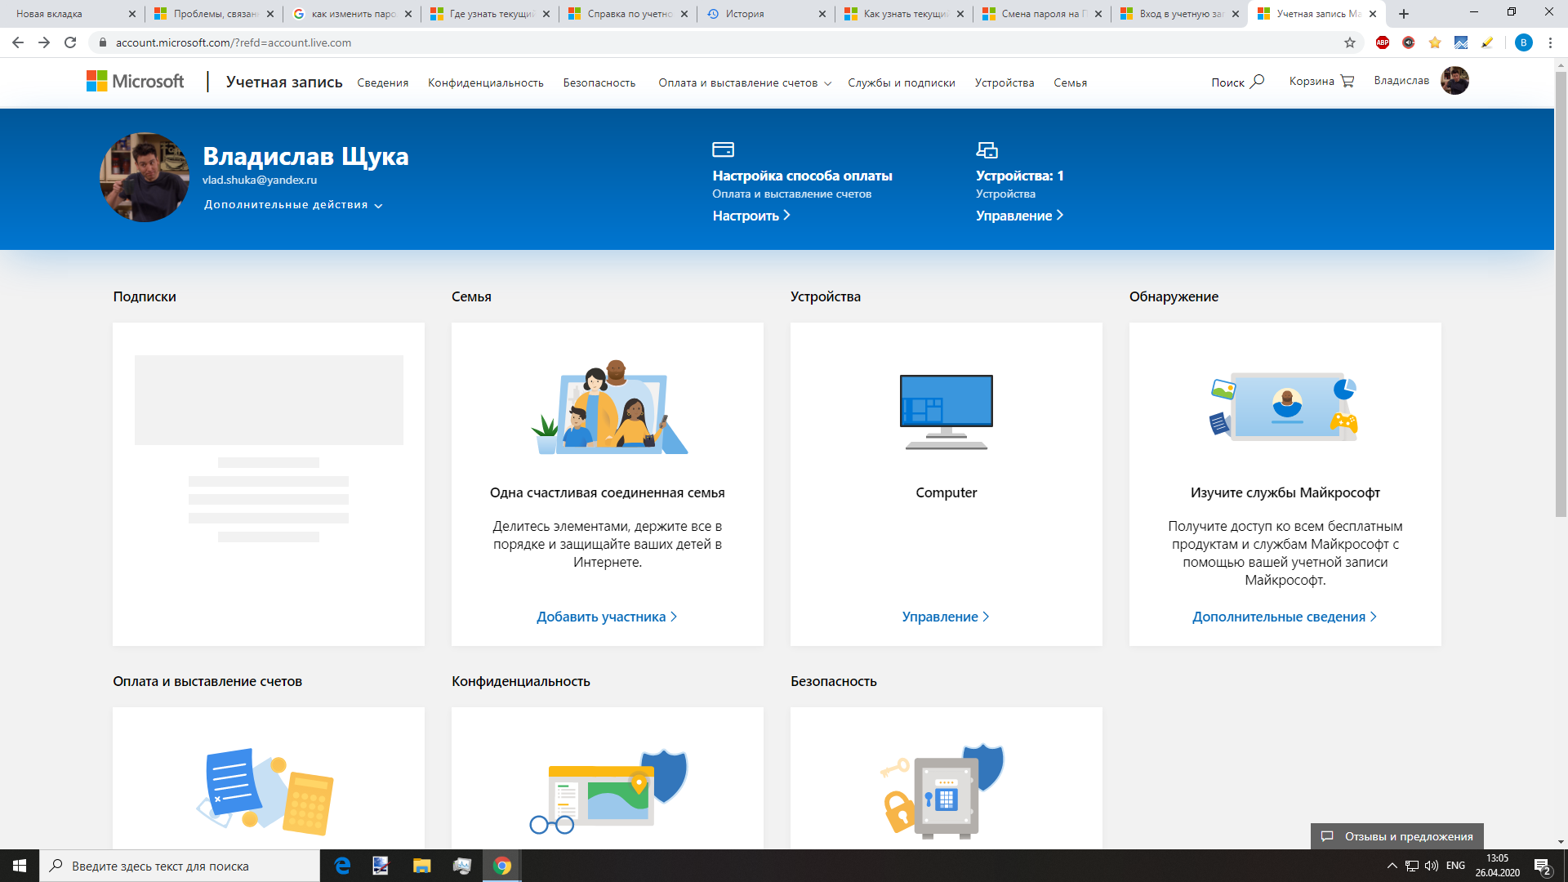Open the shopping cart Корзина
This screenshot has height=882, width=1568.
(1321, 81)
